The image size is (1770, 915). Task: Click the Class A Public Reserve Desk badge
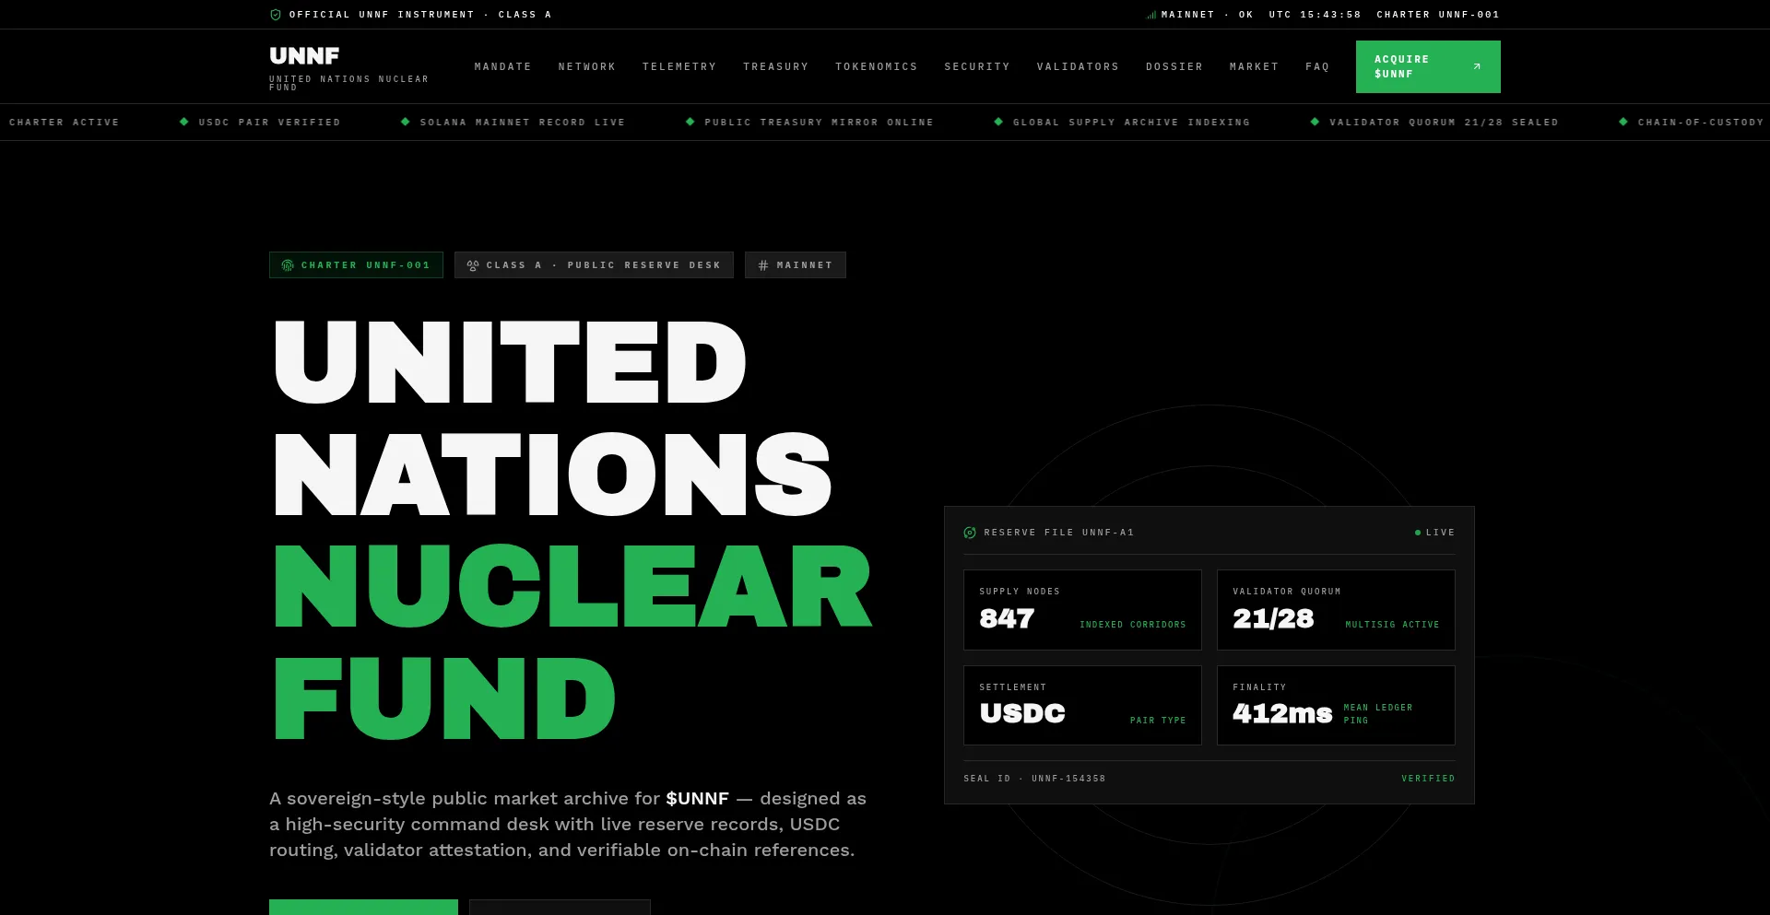click(x=594, y=265)
